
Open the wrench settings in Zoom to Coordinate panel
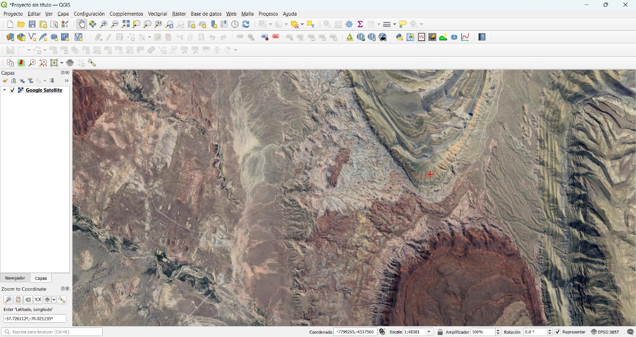click(x=62, y=300)
